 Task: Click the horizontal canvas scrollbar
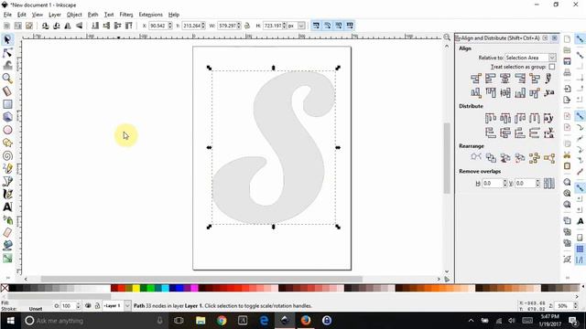tap(201, 279)
